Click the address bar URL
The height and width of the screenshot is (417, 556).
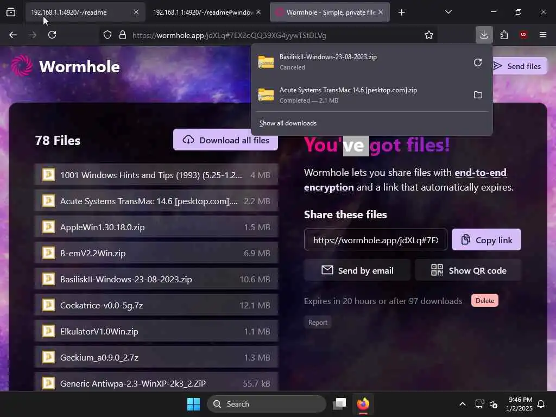229,35
